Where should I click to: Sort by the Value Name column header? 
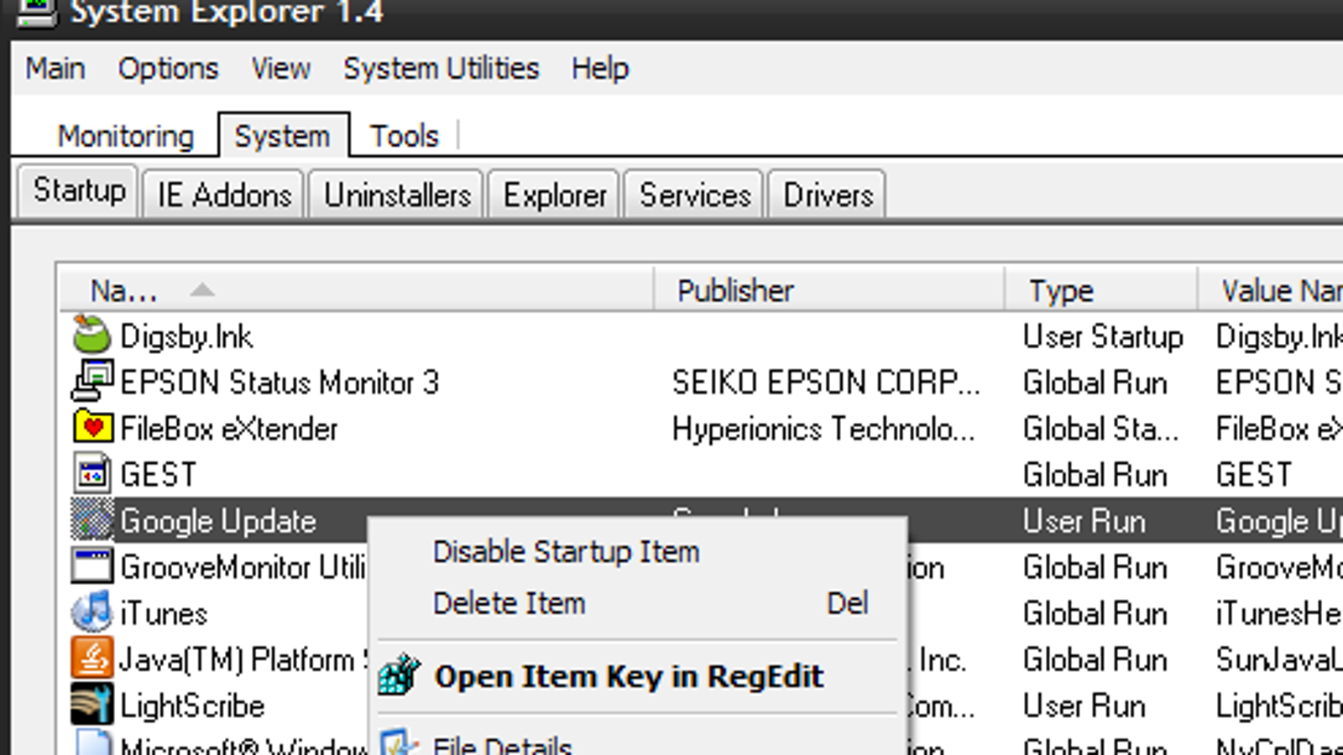coord(1271,290)
